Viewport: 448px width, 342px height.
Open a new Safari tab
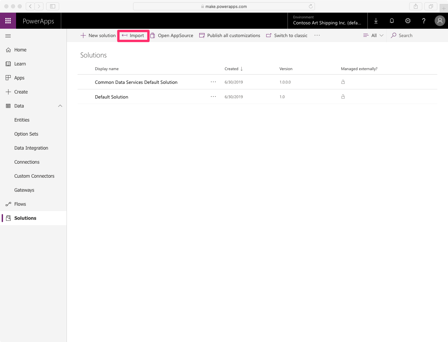pyautogui.click(x=444, y=8)
